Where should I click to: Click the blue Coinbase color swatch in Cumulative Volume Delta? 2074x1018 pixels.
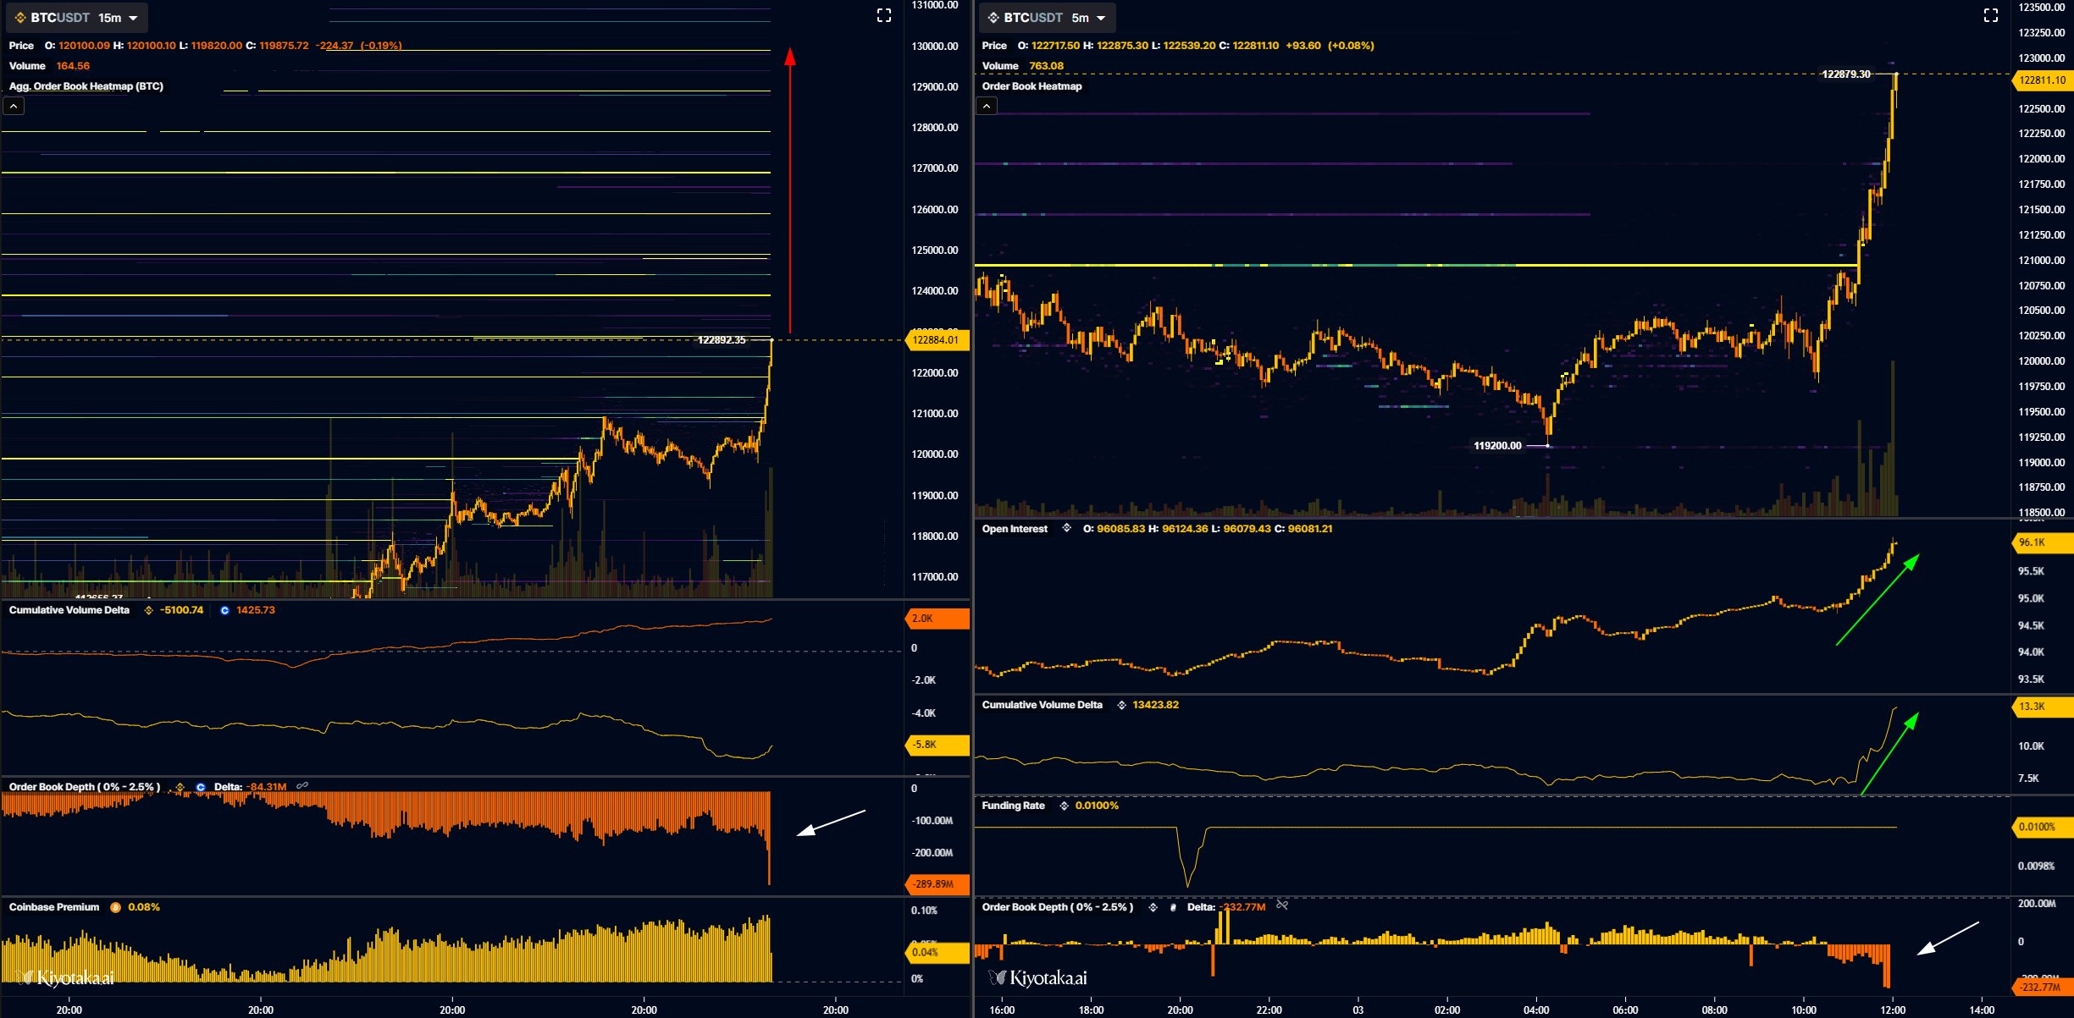coord(224,611)
